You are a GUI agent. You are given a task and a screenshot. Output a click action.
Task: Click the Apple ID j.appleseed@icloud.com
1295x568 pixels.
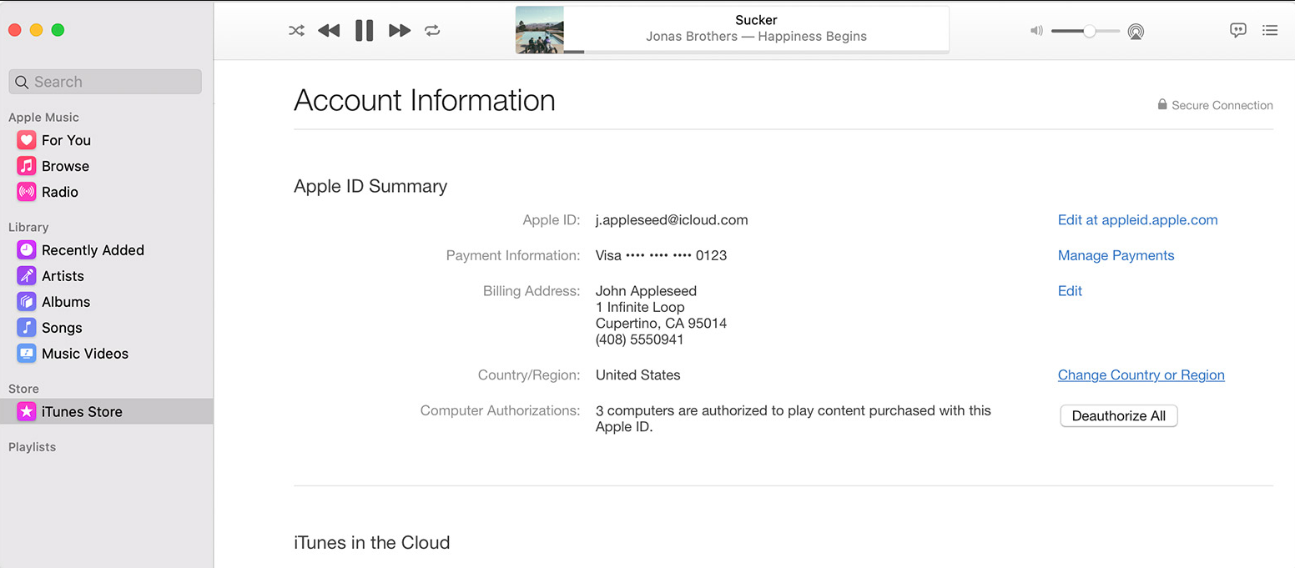coord(672,220)
